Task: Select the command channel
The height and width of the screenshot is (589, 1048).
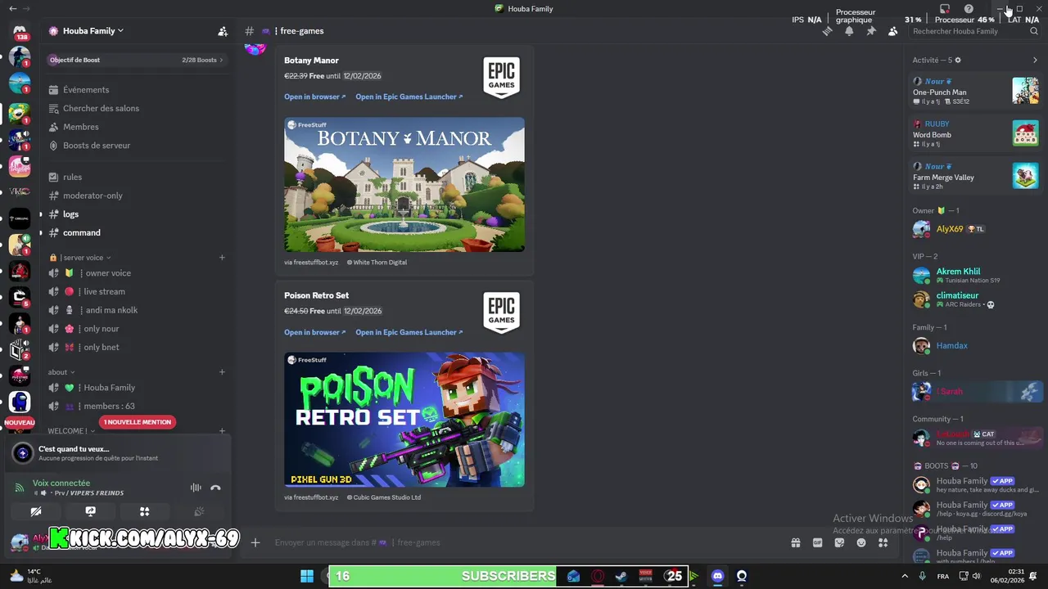Action: point(138,233)
